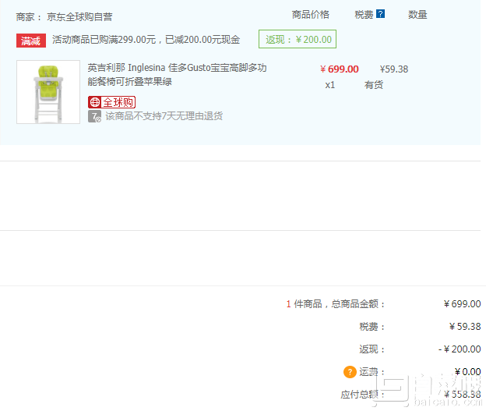This screenshot has height=411, width=486.
Task: Click the 全球购 globe badge
Action: pos(111,102)
